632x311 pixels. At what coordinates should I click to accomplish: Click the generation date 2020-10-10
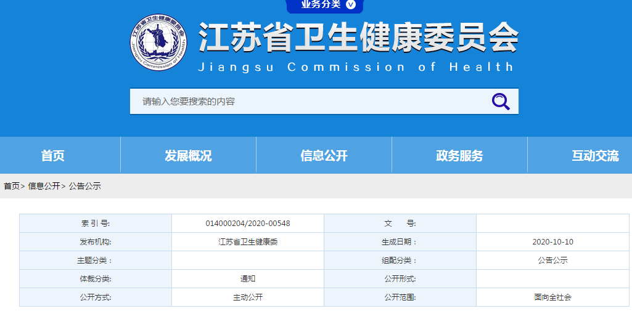[x=552, y=242]
